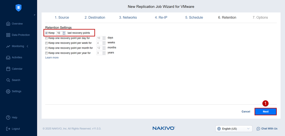The width and height of the screenshot is (285, 136).
Task: Go to the 5. Schedule step
Action: pos(194,17)
